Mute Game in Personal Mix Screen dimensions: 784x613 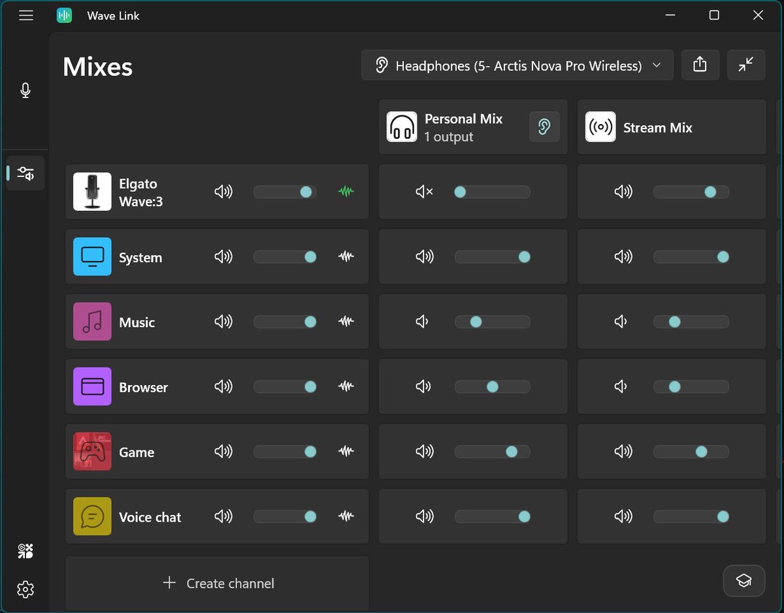click(x=425, y=451)
